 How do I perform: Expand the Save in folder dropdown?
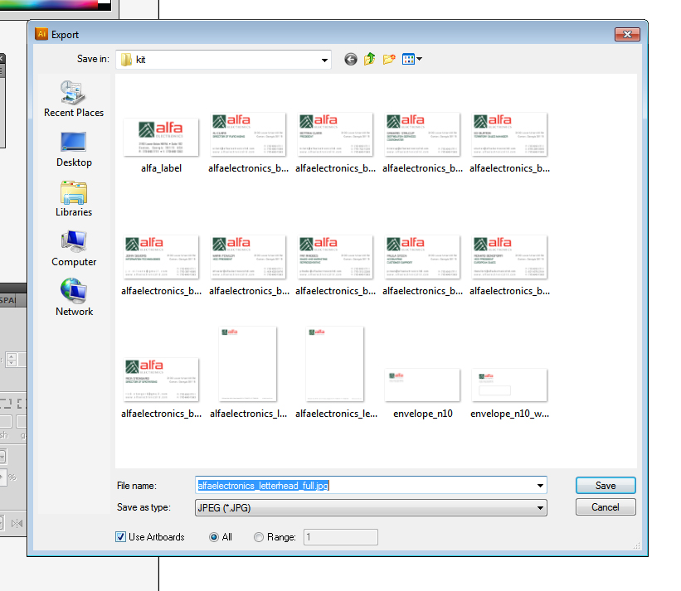[x=324, y=60]
